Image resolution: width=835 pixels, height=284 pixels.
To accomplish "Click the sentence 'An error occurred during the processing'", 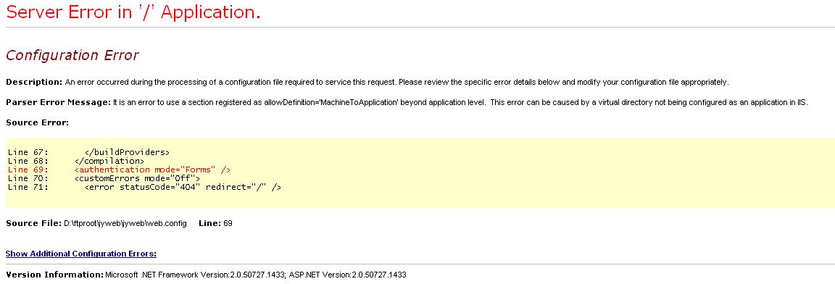I will 230,82.
